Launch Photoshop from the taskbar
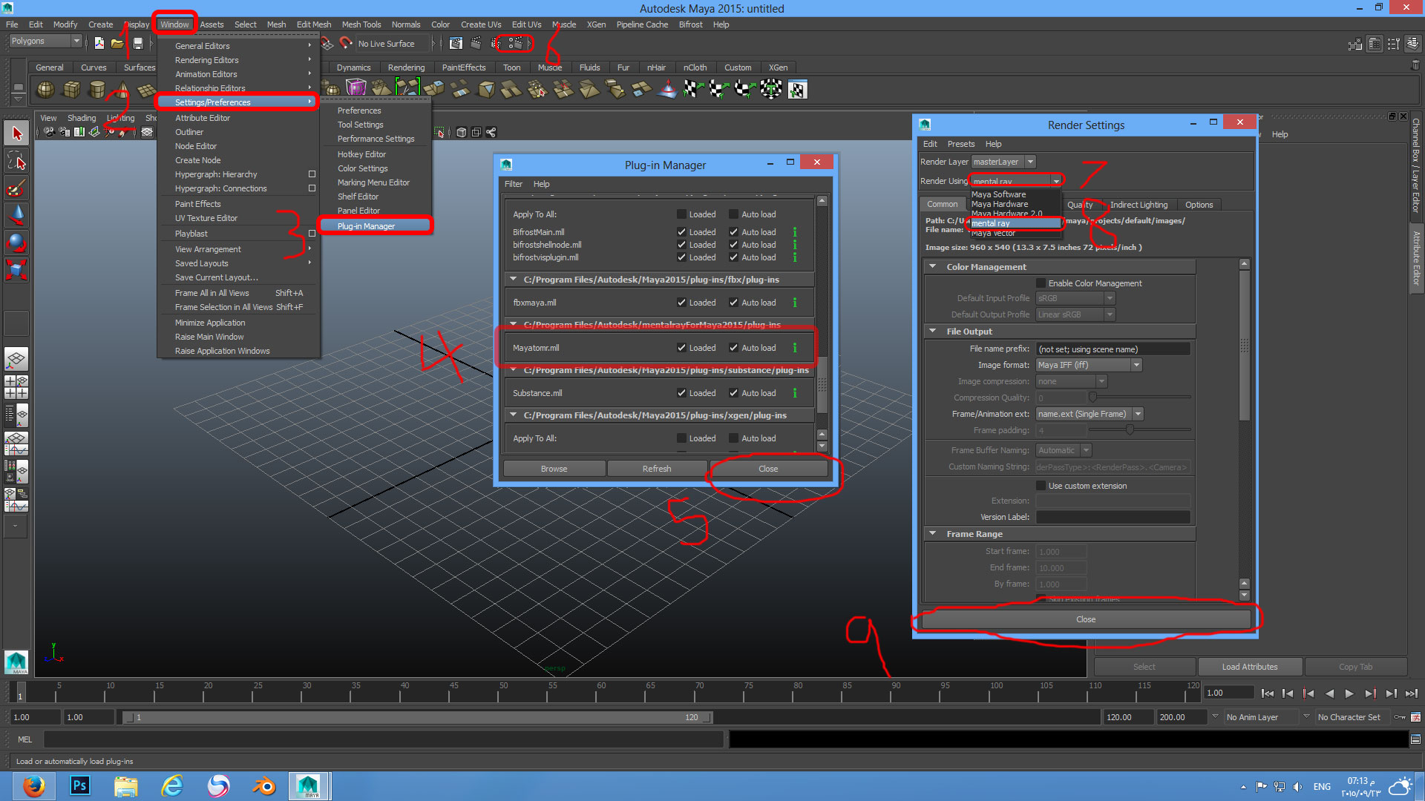This screenshot has height=801, width=1425. [x=79, y=785]
